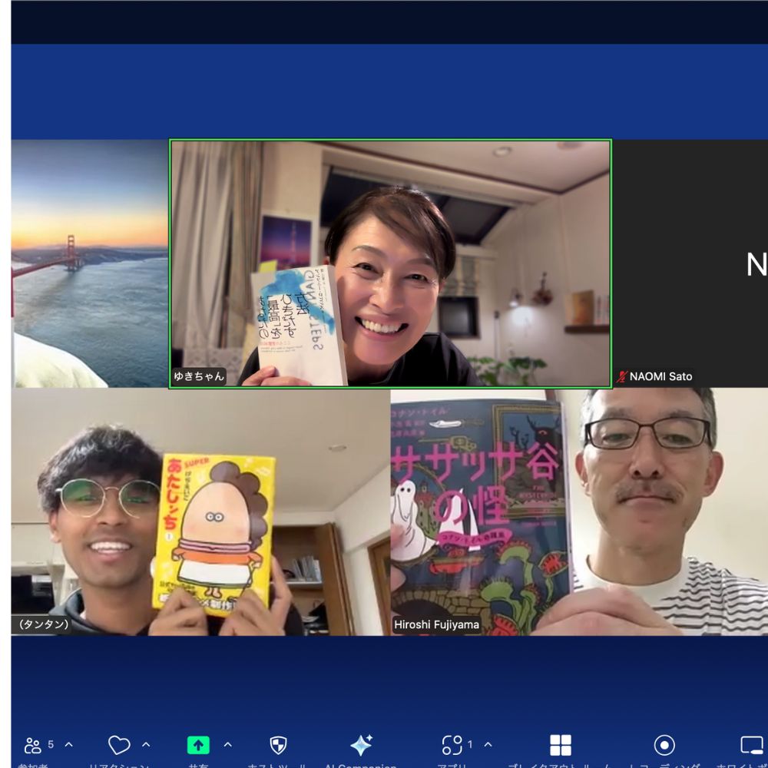Click the Reactions heart icon
Screen dimensions: 768x768
[x=119, y=745]
